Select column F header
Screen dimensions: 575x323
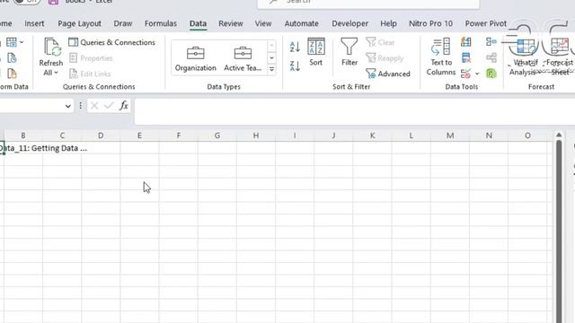click(178, 135)
